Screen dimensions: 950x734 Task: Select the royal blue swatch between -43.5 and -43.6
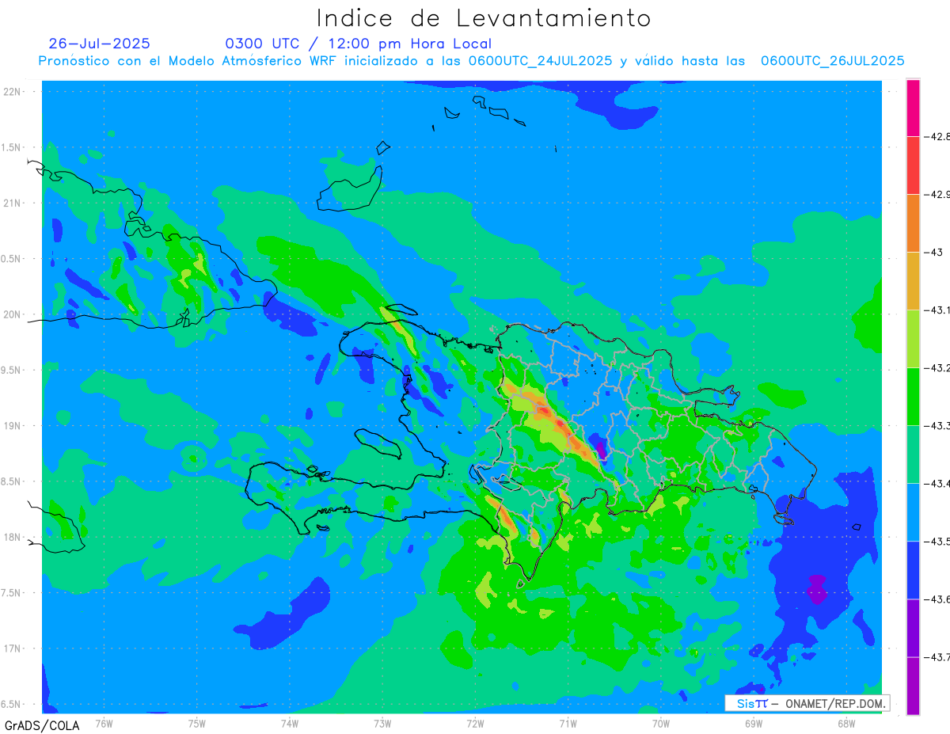point(913,570)
